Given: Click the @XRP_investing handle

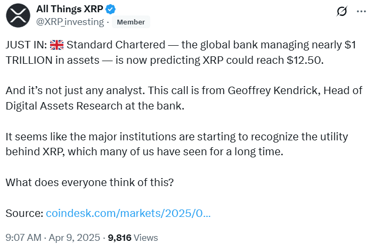Looking at the screenshot, I should pos(69,22).
